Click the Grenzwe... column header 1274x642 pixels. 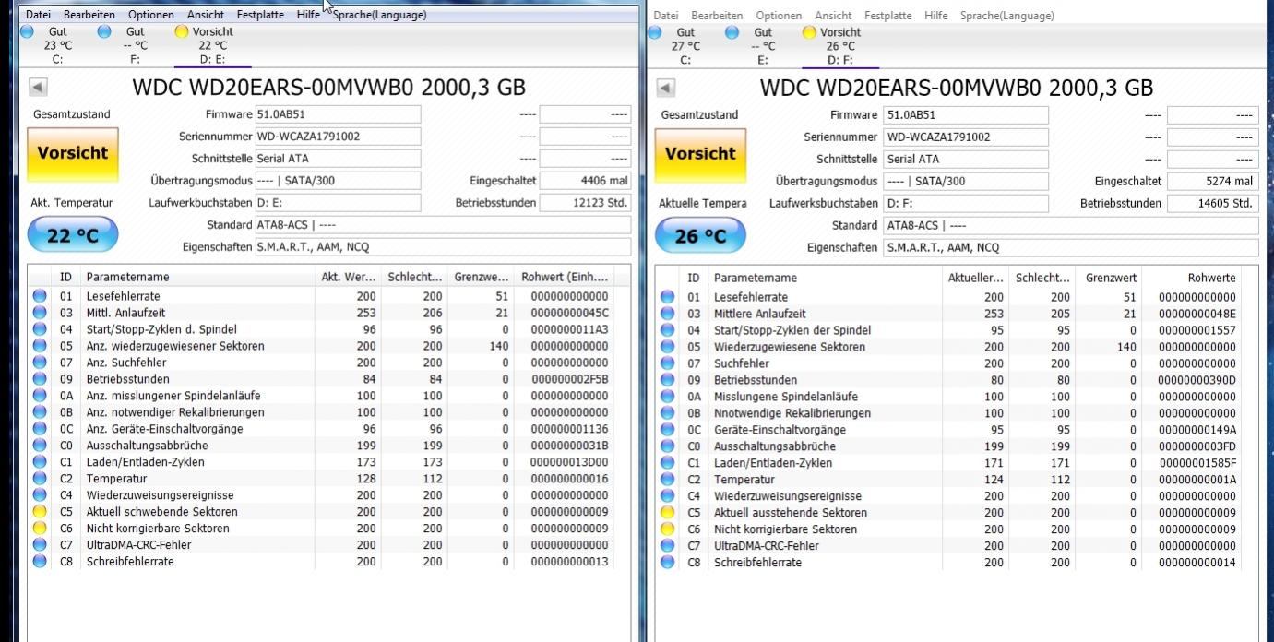(x=481, y=277)
